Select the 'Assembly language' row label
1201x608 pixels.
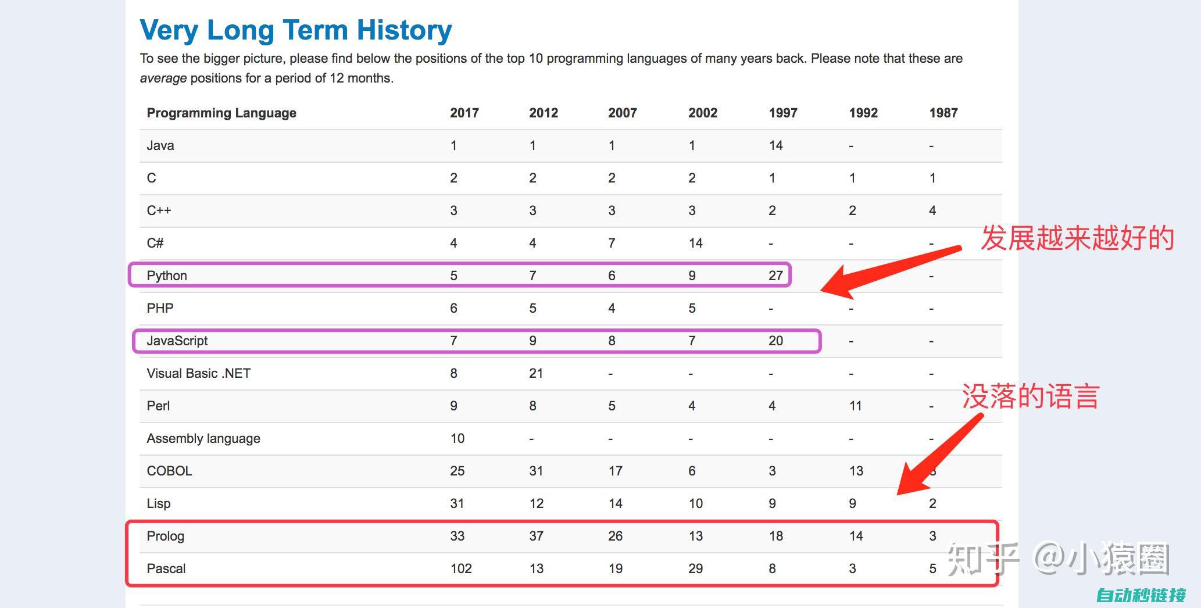(x=203, y=438)
